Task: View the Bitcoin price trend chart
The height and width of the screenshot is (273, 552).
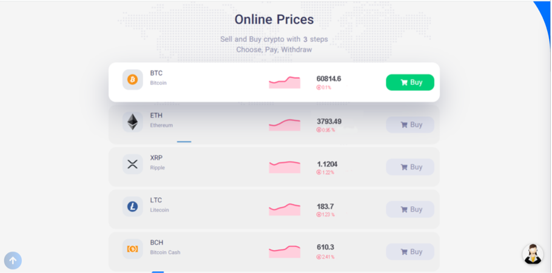Action: [284, 83]
